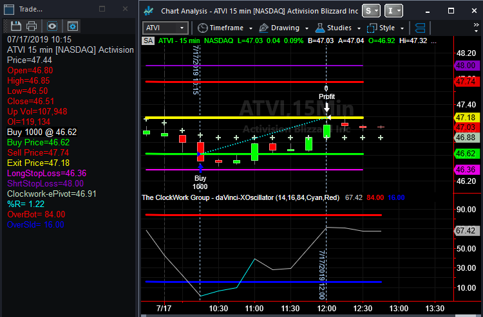
Task: Click the dotted cyan trade line on chart
Action: (263, 135)
